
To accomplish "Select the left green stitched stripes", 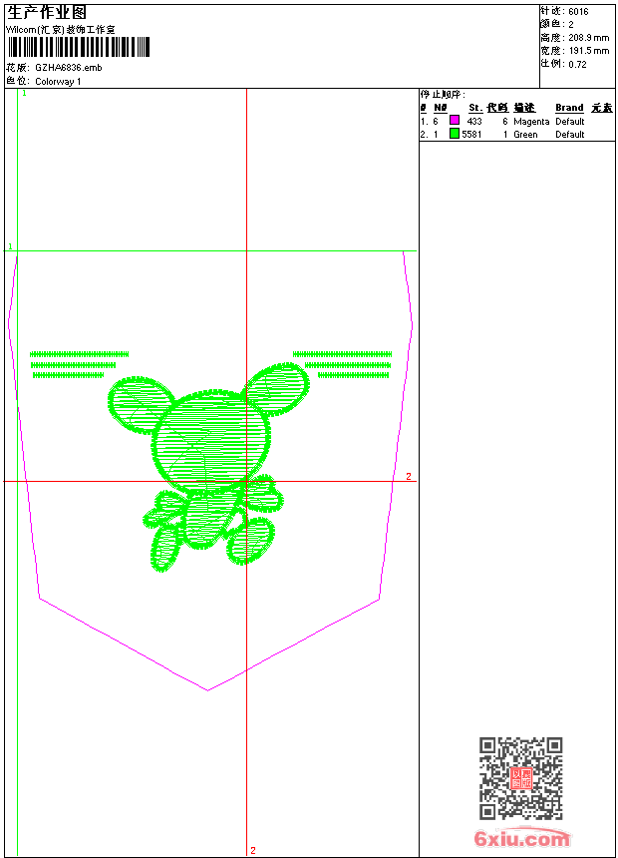I will pos(79,365).
